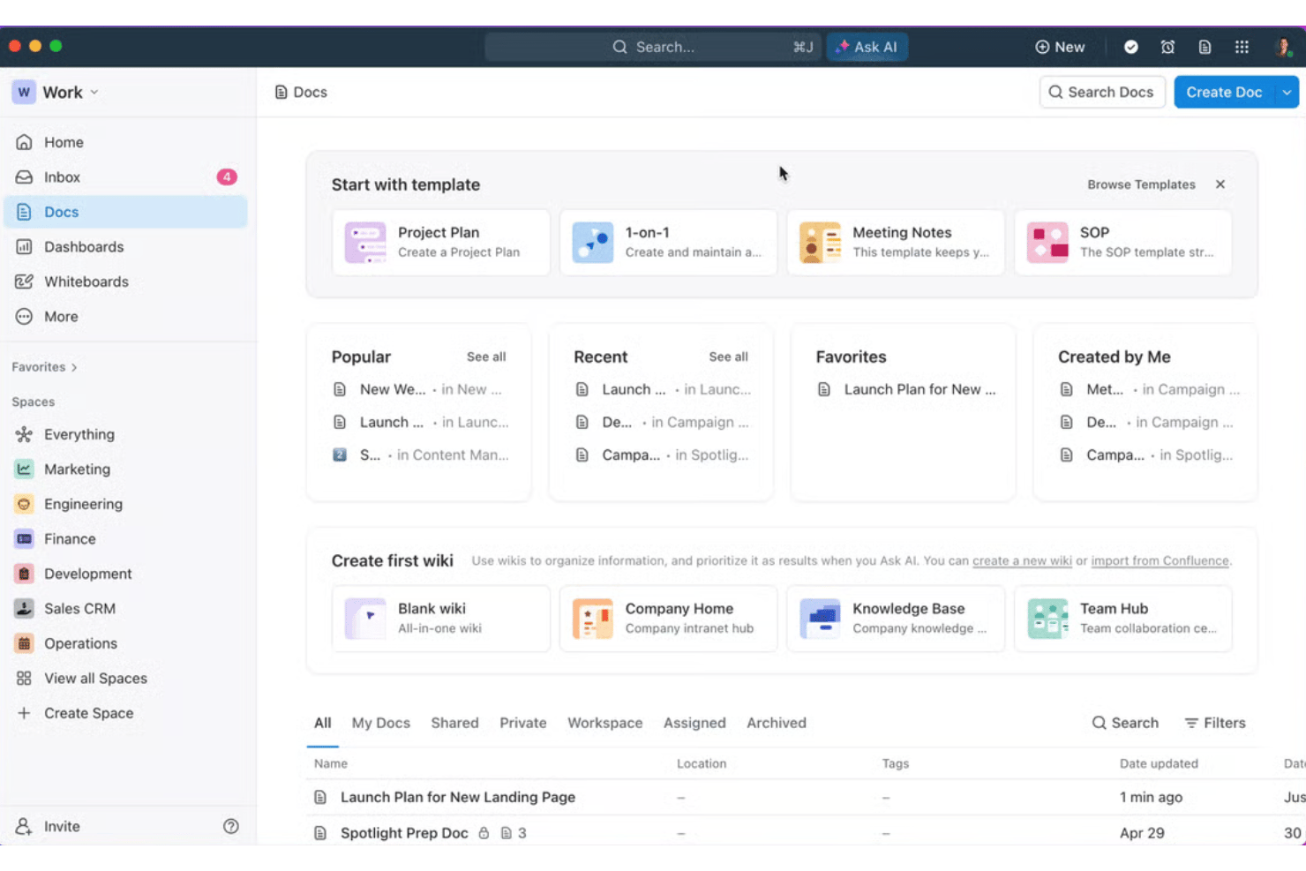Image resolution: width=1306 pixels, height=871 pixels.
Task: Click the checkmark icon in top bar
Action: [x=1131, y=47]
